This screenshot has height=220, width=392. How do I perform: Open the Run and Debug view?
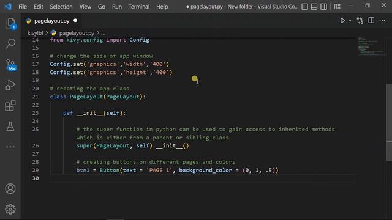click(x=10, y=85)
